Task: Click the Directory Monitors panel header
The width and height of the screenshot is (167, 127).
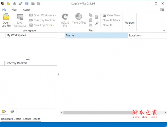Action: [31, 63]
